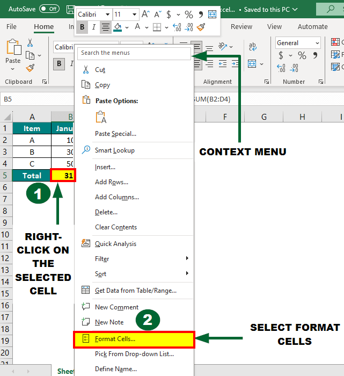Screen dimensions: 344x376
Task: Switch to the Automate tab
Action: click(313, 27)
